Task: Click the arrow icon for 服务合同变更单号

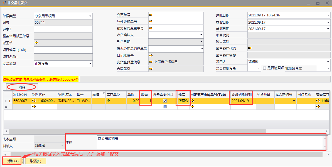Action: coord(151,28)
